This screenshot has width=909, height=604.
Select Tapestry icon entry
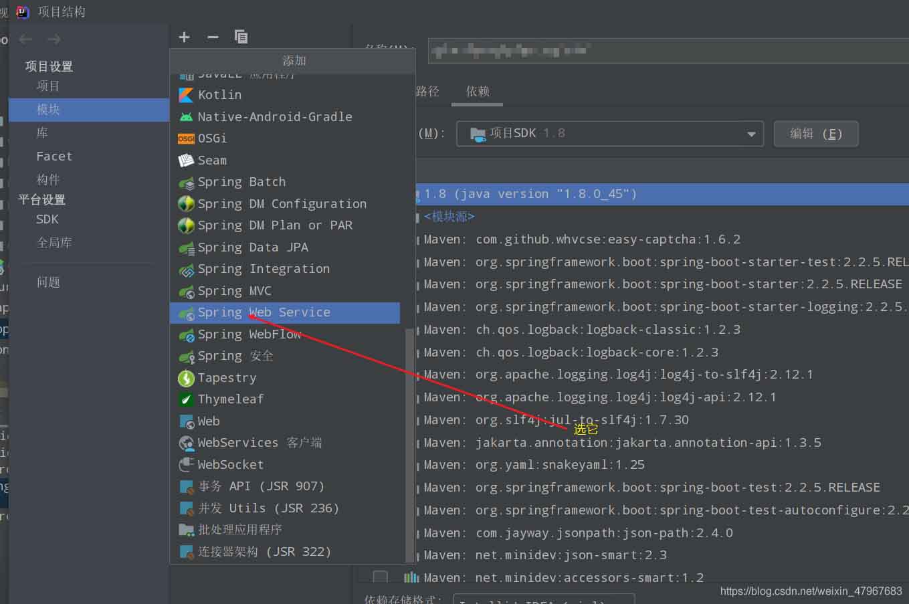click(186, 378)
